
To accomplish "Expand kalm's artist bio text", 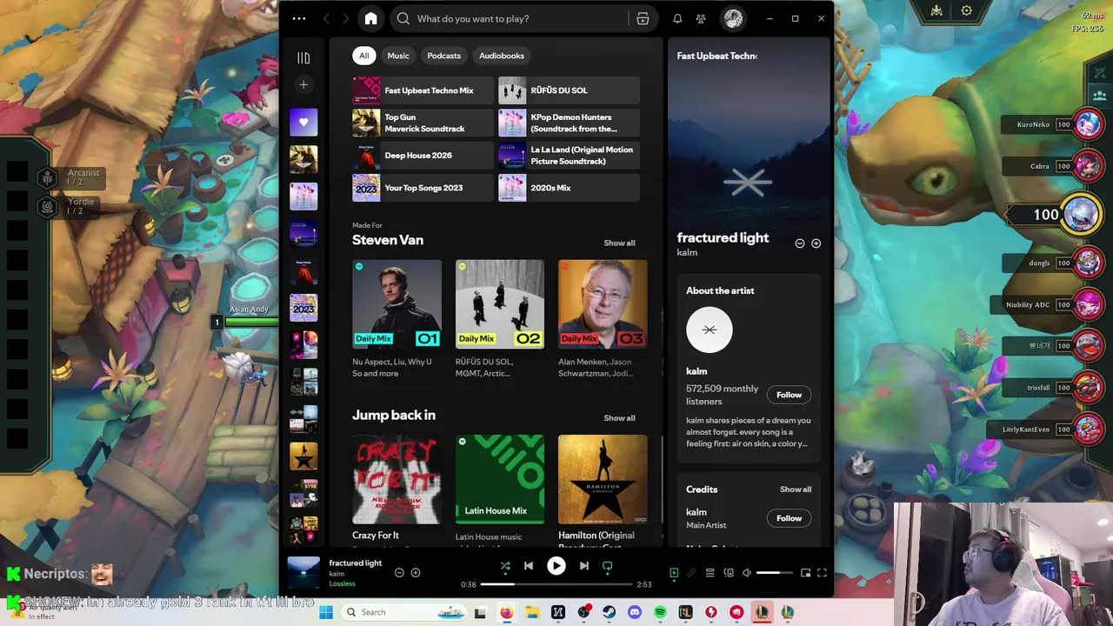I will pyautogui.click(x=749, y=432).
